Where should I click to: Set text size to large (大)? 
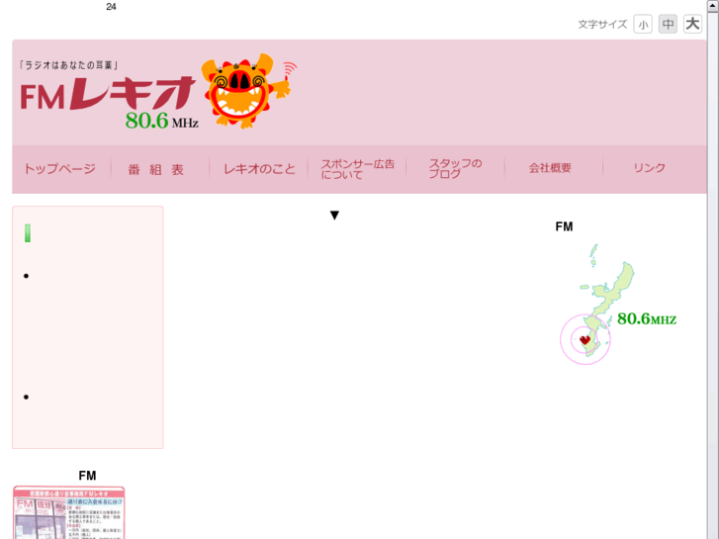[692, 24]
